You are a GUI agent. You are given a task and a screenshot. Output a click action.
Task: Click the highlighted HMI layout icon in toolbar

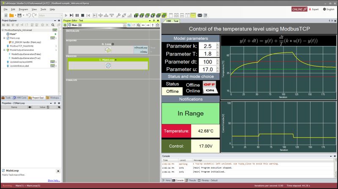click(193, 16)
